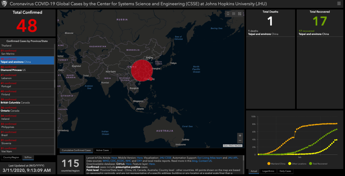Click the JHU shield logo

point(4,4)
